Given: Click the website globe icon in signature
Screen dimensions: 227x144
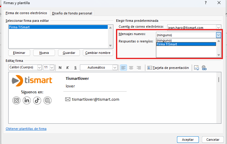Looking at the screenshot, I should (47, 100).
